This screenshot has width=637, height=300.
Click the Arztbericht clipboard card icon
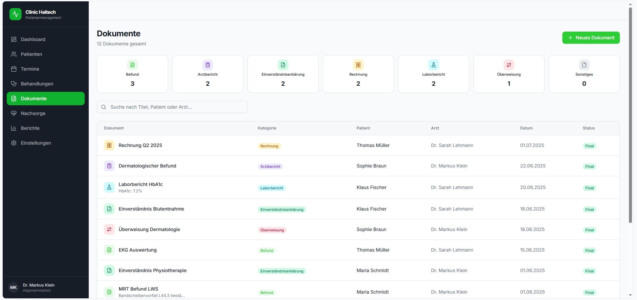click(x=208, y=65)
